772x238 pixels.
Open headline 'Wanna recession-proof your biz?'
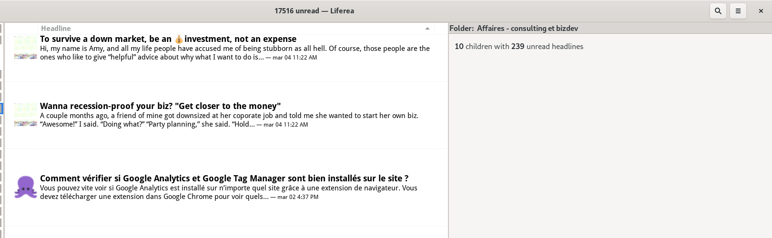tap(160, 106)
